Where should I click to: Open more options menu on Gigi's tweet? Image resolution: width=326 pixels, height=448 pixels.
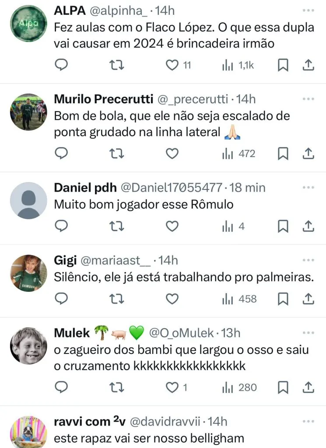point(308,260)
